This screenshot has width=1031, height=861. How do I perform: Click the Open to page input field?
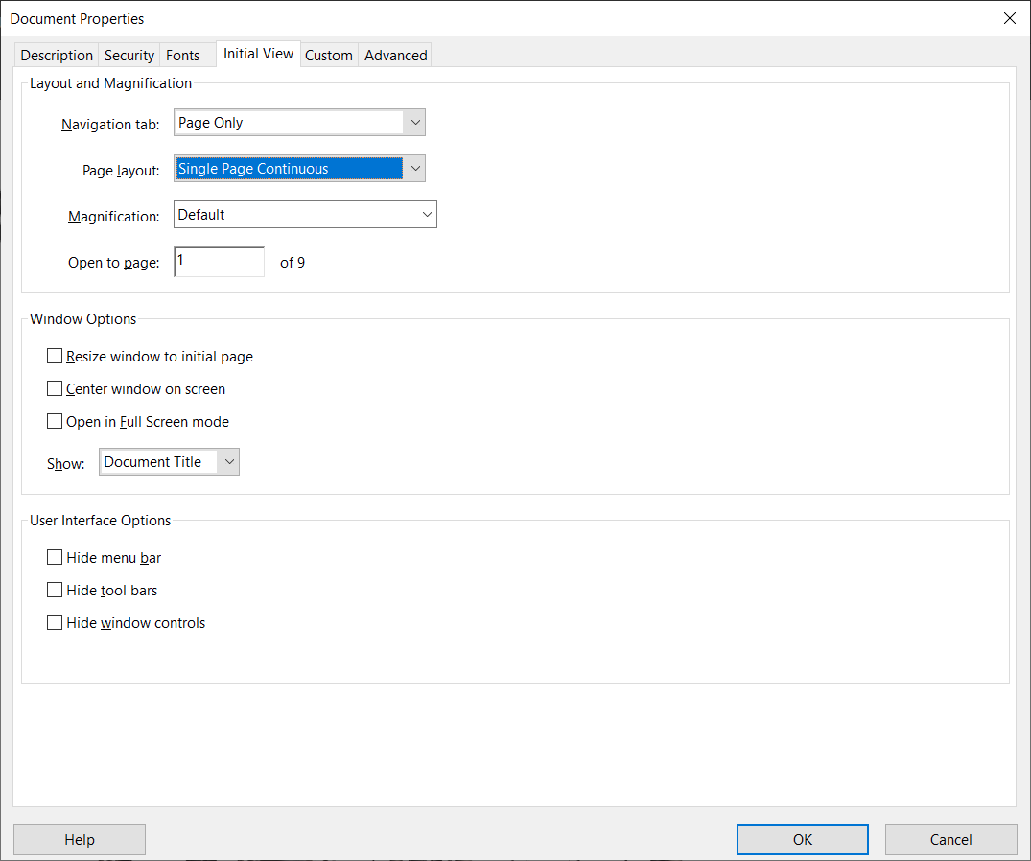219,261
